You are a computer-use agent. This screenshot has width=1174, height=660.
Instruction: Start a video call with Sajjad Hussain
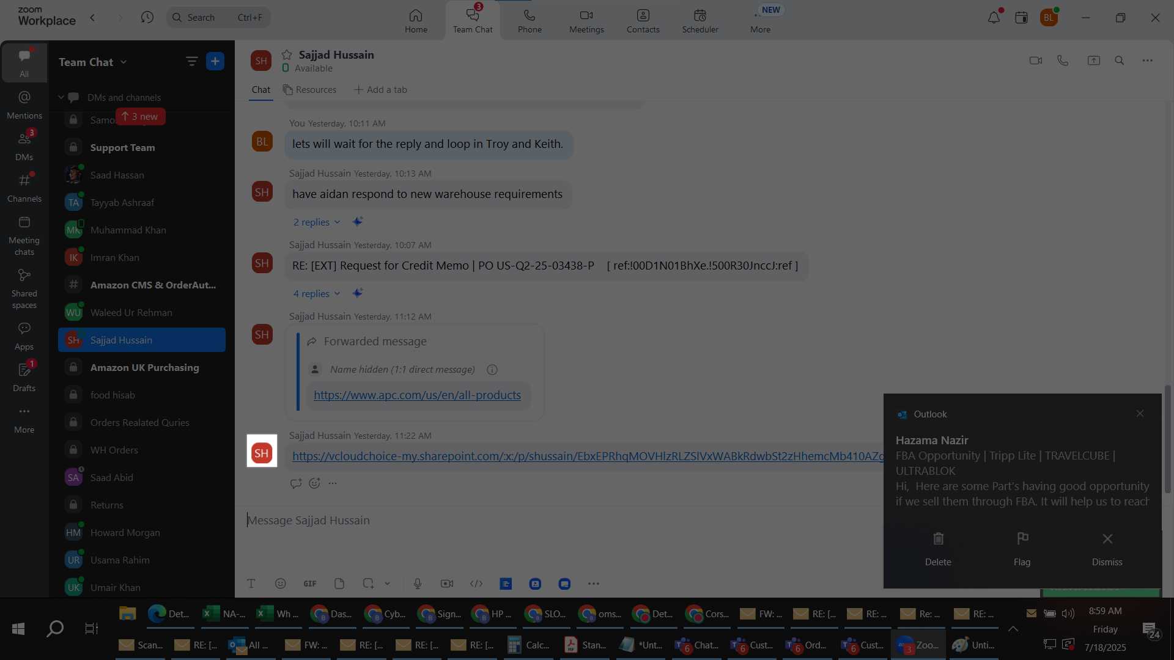click(x=1035, y=61)
